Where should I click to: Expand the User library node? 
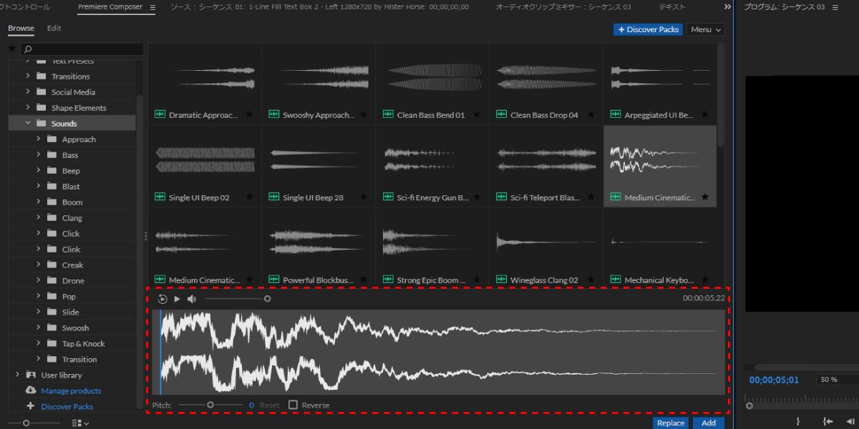click(17, 375)
